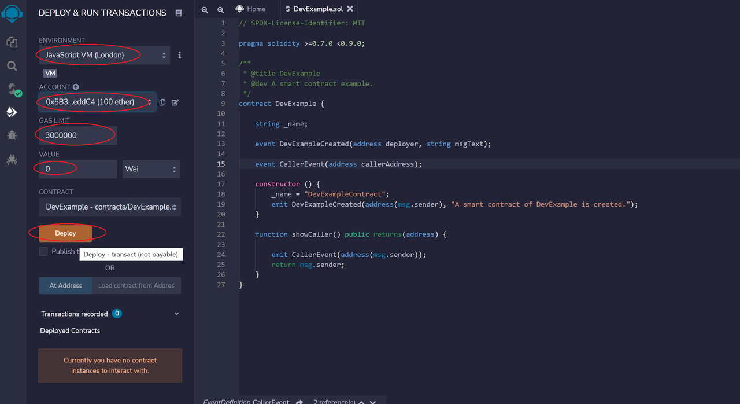Open the File explorers sidebar icon
This screenshot has height=404, width=740.
[12, 42]
